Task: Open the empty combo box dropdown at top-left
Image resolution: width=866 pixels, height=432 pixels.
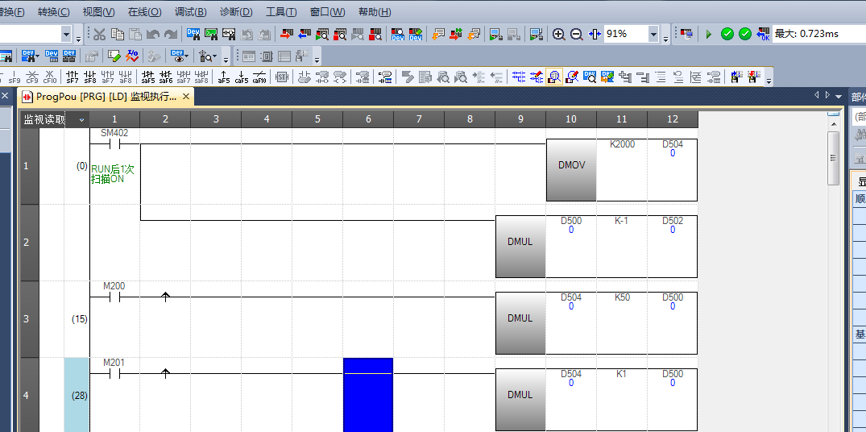Action: [x=66, y=35]
